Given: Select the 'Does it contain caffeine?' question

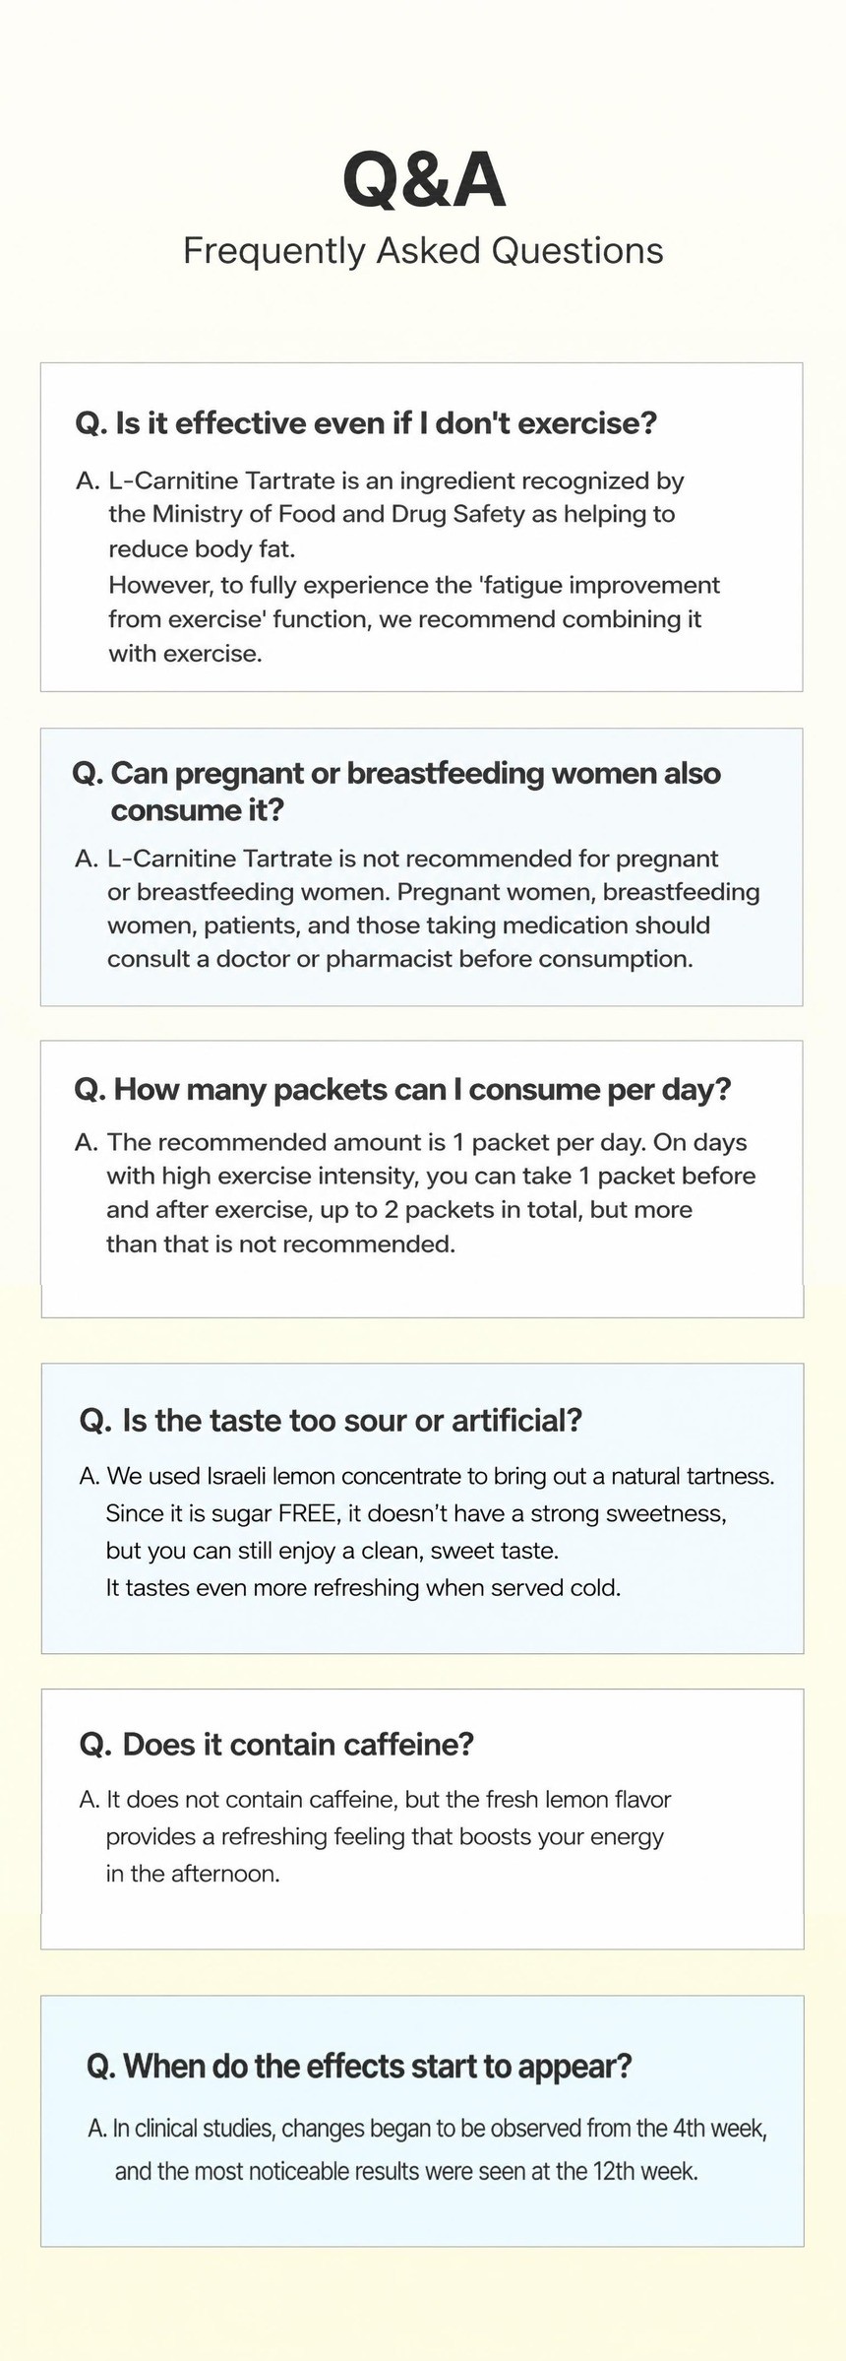Looking at the screenshot, I should pyautogui.click(x=276, y=1744).
